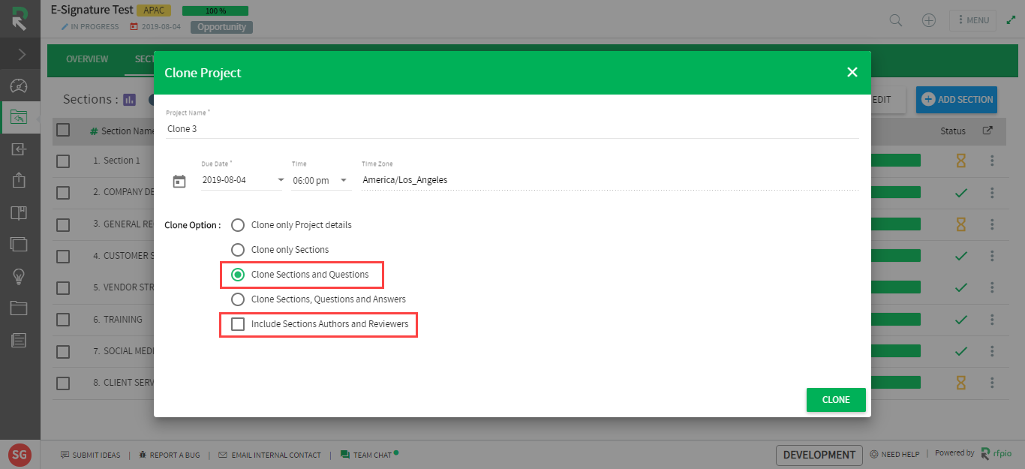1025x469 pixels.
Task: Open the SUBMIT IDEAS link
Action: pyautogui.click(x=91, y=455)
